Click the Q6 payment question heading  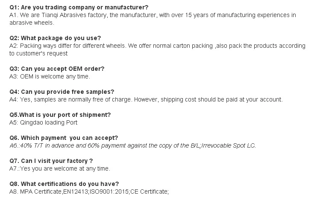click(64, 138)
